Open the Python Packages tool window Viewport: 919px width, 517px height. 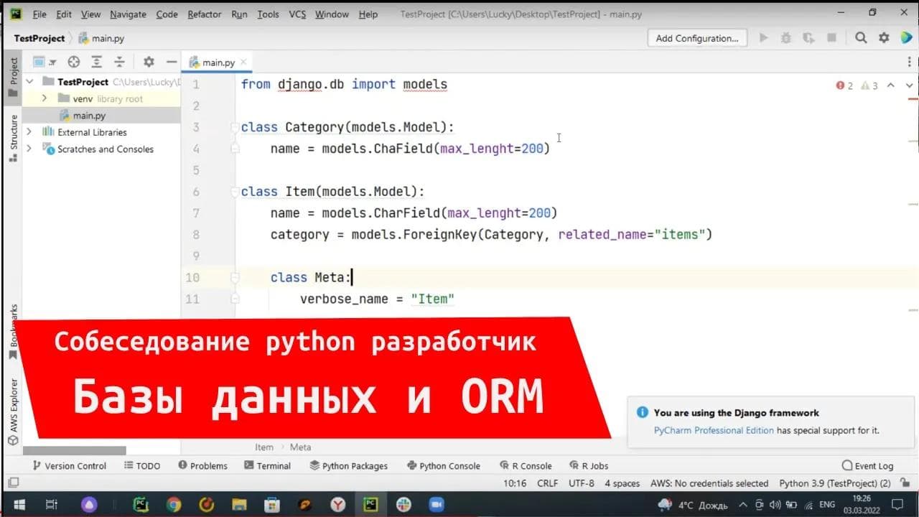pyautogui.click(x=349, y=465)
